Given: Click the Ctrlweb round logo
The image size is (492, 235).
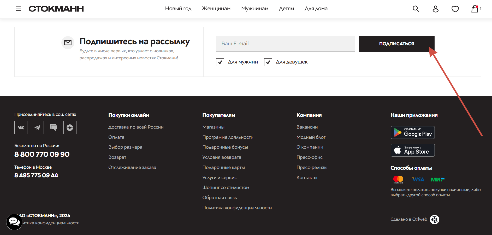Looking at the screenshot, I should 435,220.
